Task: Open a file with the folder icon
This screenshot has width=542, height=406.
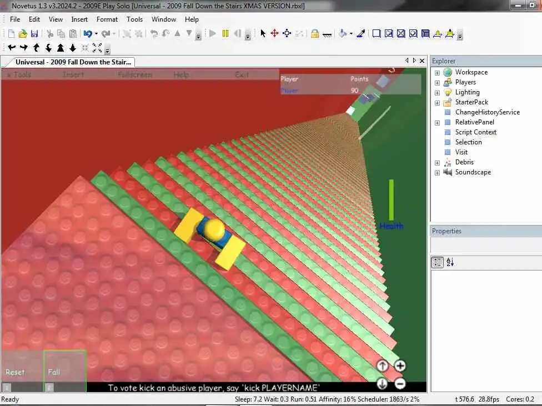Action: [23, 33]
